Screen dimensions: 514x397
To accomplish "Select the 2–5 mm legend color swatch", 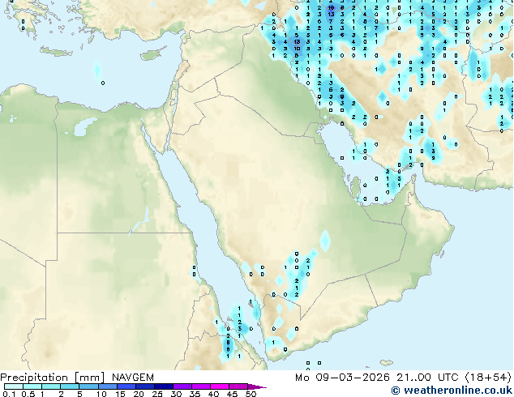I will point(70,386).
